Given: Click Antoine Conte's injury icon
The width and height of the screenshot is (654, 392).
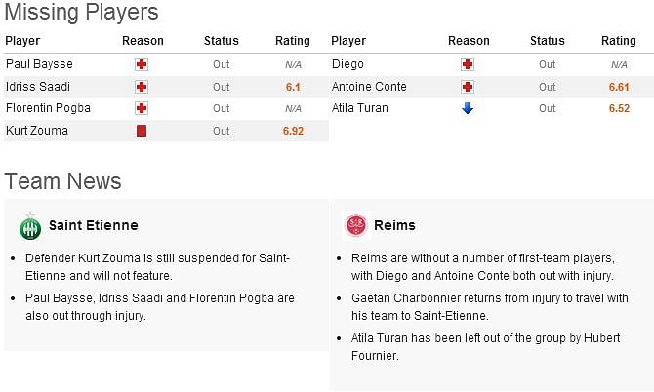Looking at the screenshot, I should (x=468, y=87).
